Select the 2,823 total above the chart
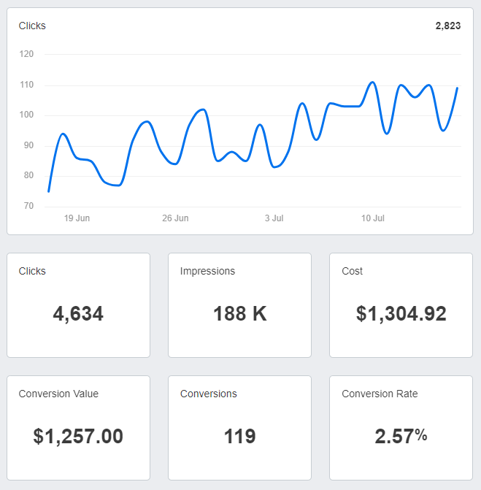 447,26
